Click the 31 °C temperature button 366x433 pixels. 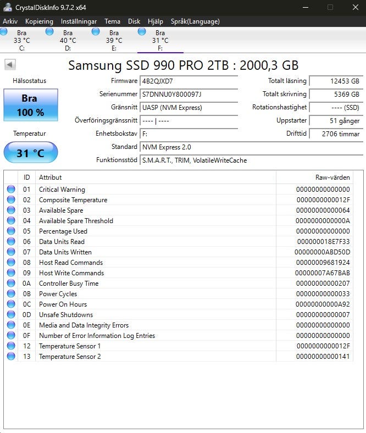pos(31,152)
